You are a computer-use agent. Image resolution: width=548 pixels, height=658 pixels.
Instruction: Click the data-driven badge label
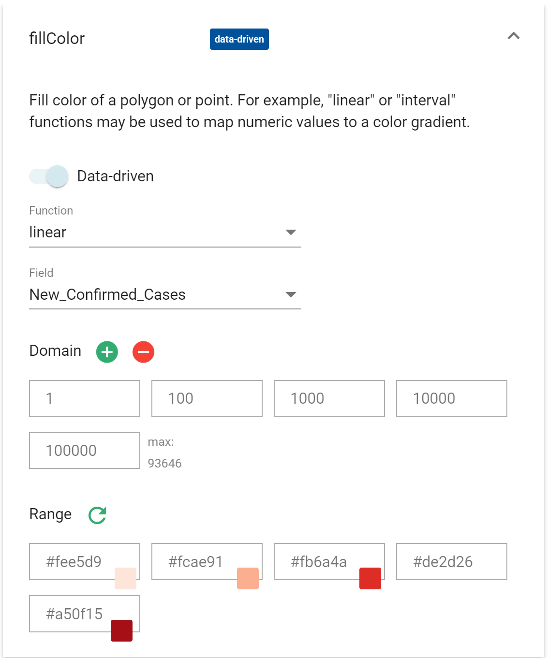pyautogui.click(x=239, y=39)
